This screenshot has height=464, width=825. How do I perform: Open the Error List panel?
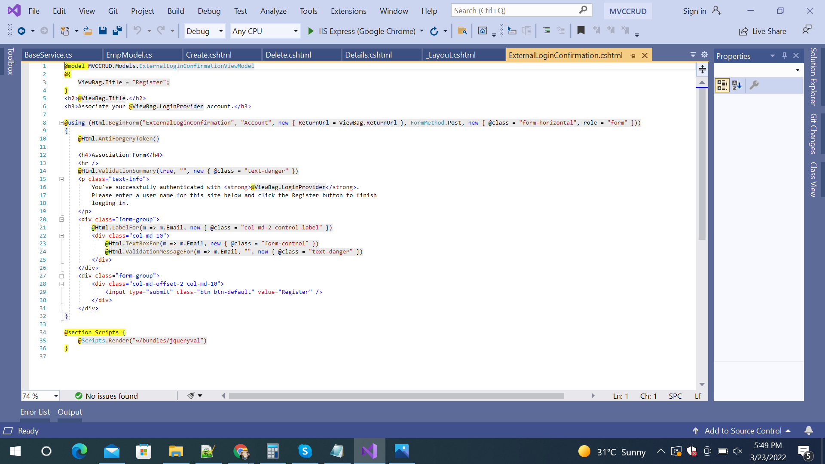pos(35,412)
